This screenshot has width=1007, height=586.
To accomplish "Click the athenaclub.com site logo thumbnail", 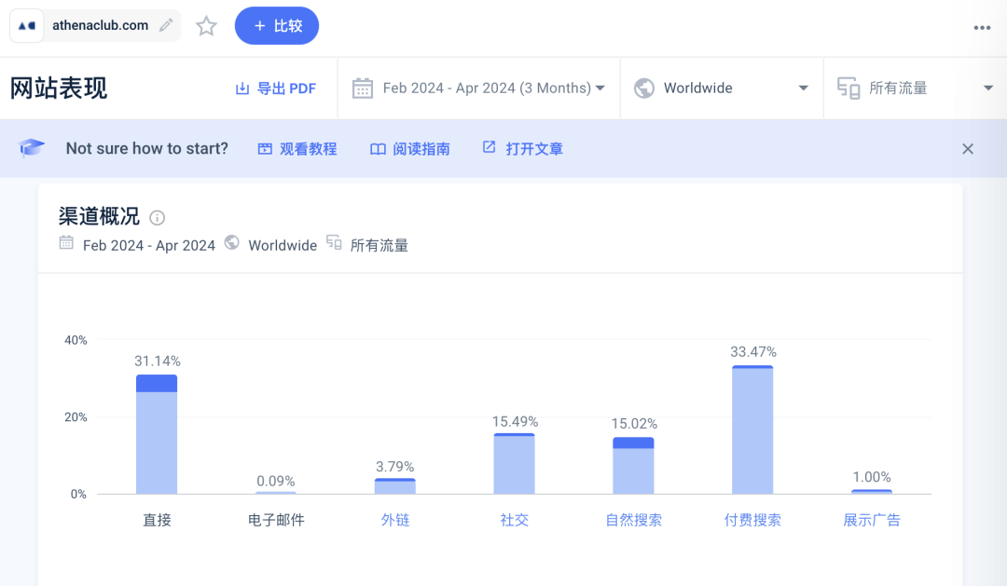I will (x=26, y=25).
